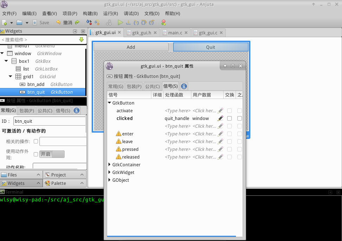Click the Add button in the designer
This screenshot has width=342, height=241.
point(131,47)
